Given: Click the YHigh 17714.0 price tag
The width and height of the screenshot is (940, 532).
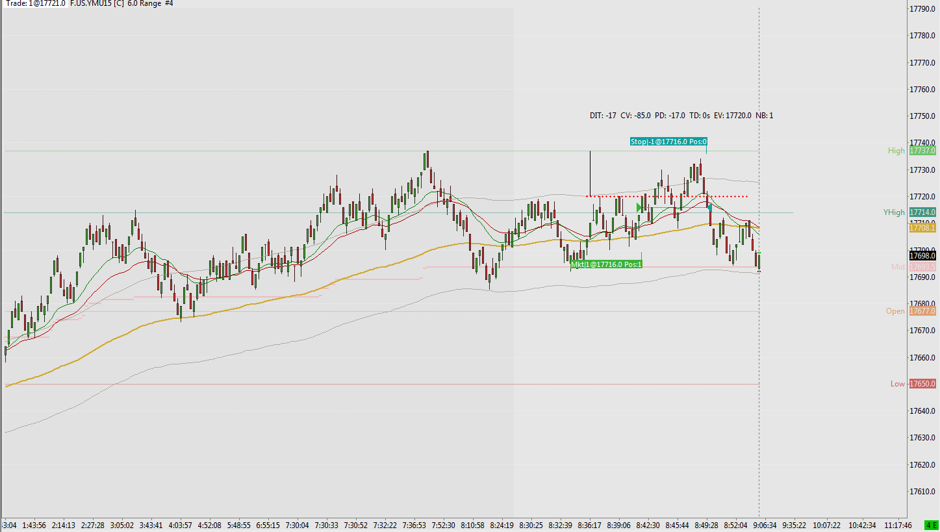Looking at the screenshot, I should tap(923, 212).
